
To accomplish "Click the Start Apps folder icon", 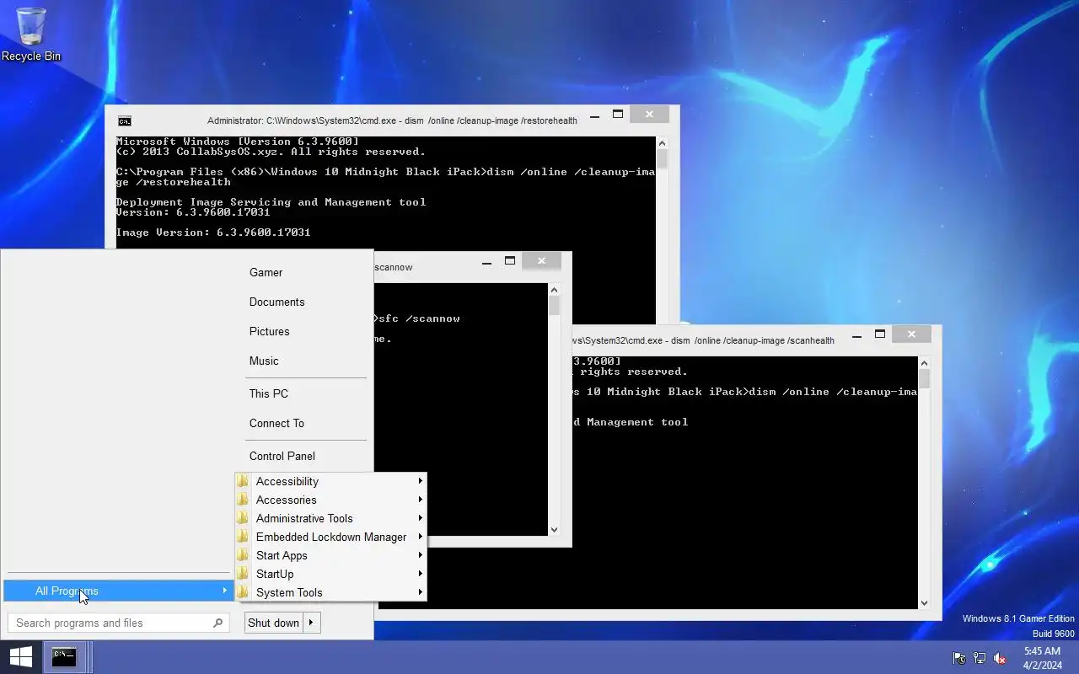I will [243, 555].
